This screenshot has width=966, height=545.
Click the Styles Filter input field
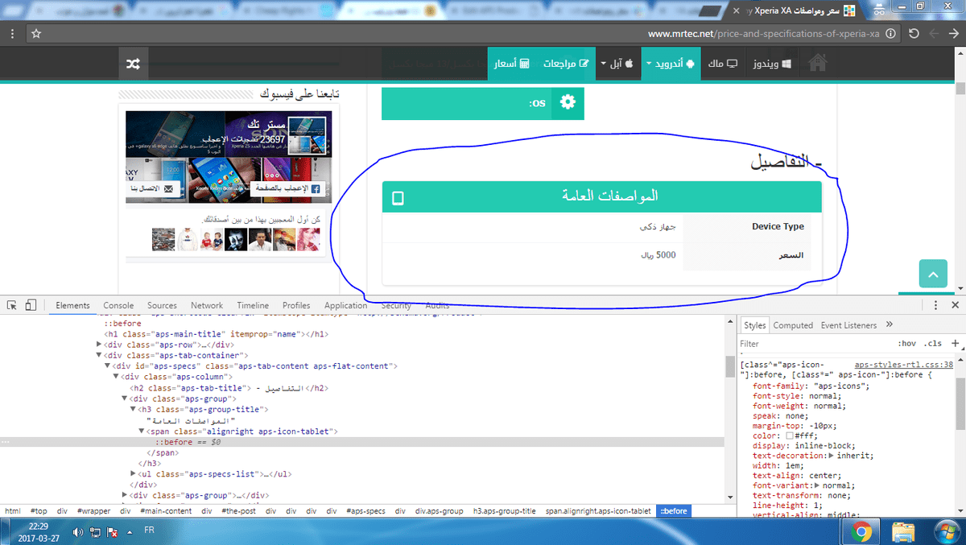coord(813,344)
